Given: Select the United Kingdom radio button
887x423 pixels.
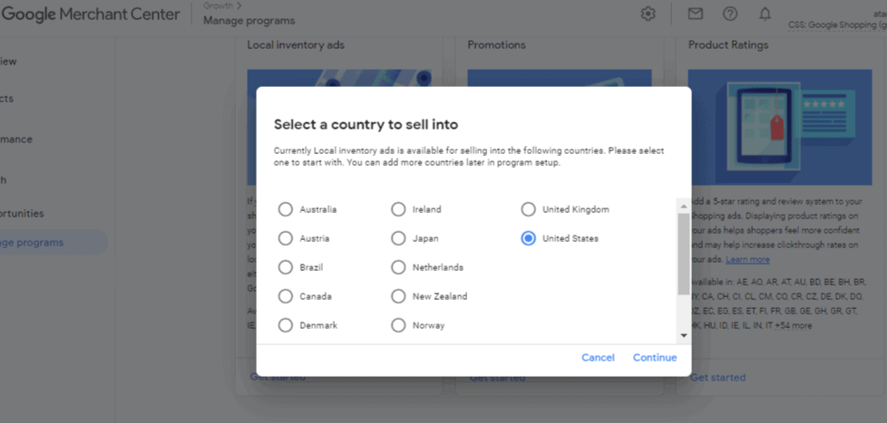Looking at the screenshot, I should coord(529,209).
